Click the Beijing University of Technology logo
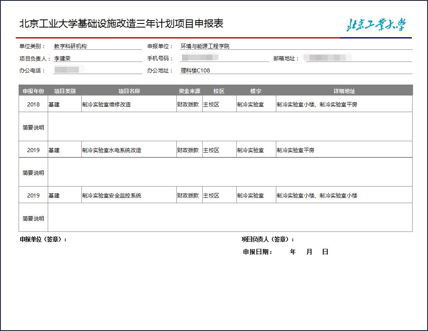The image size is (428, 331). [375, 25]
